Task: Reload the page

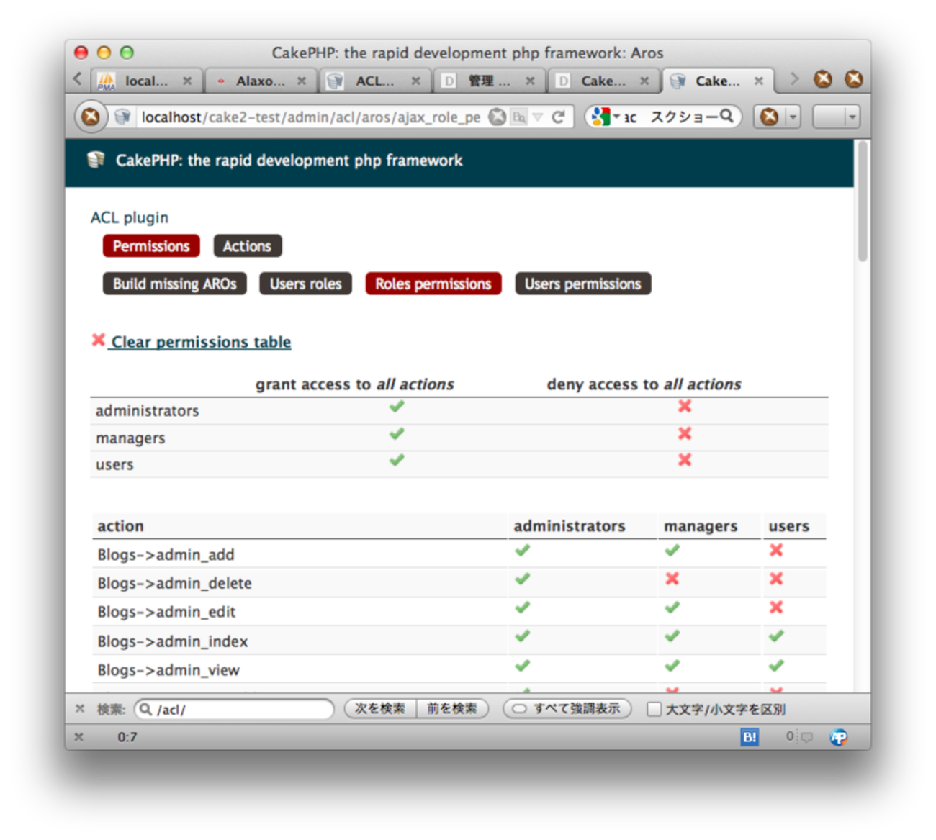Action: (x=559, y=117)
